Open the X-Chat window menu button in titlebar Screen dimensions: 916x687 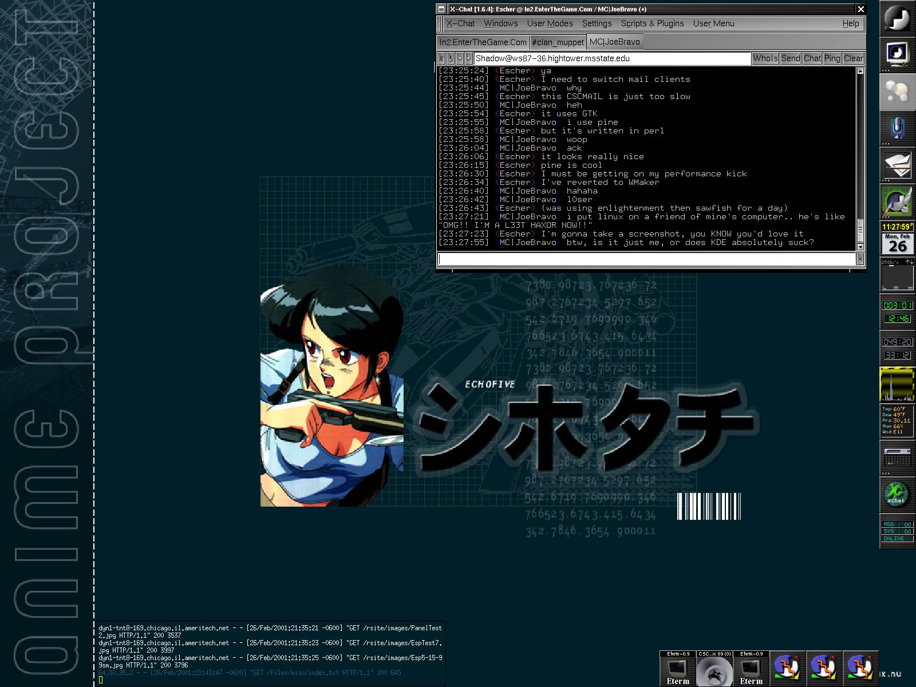tap(441, 9)
